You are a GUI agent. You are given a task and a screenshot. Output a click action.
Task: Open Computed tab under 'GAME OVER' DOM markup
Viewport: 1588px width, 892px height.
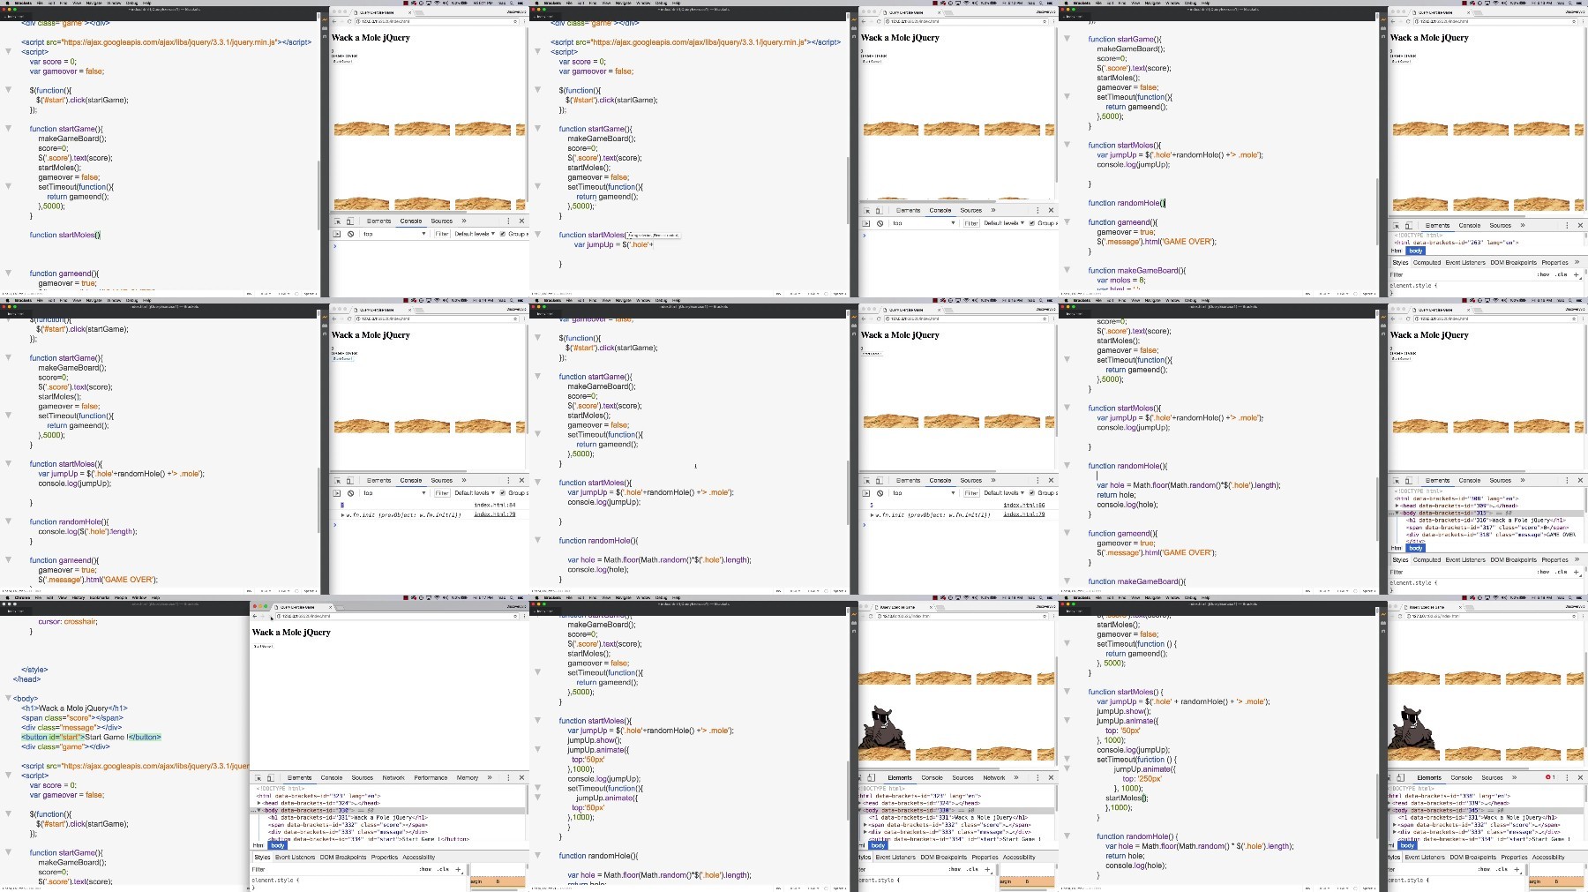pyautogui.click(x=1427, y=559)
